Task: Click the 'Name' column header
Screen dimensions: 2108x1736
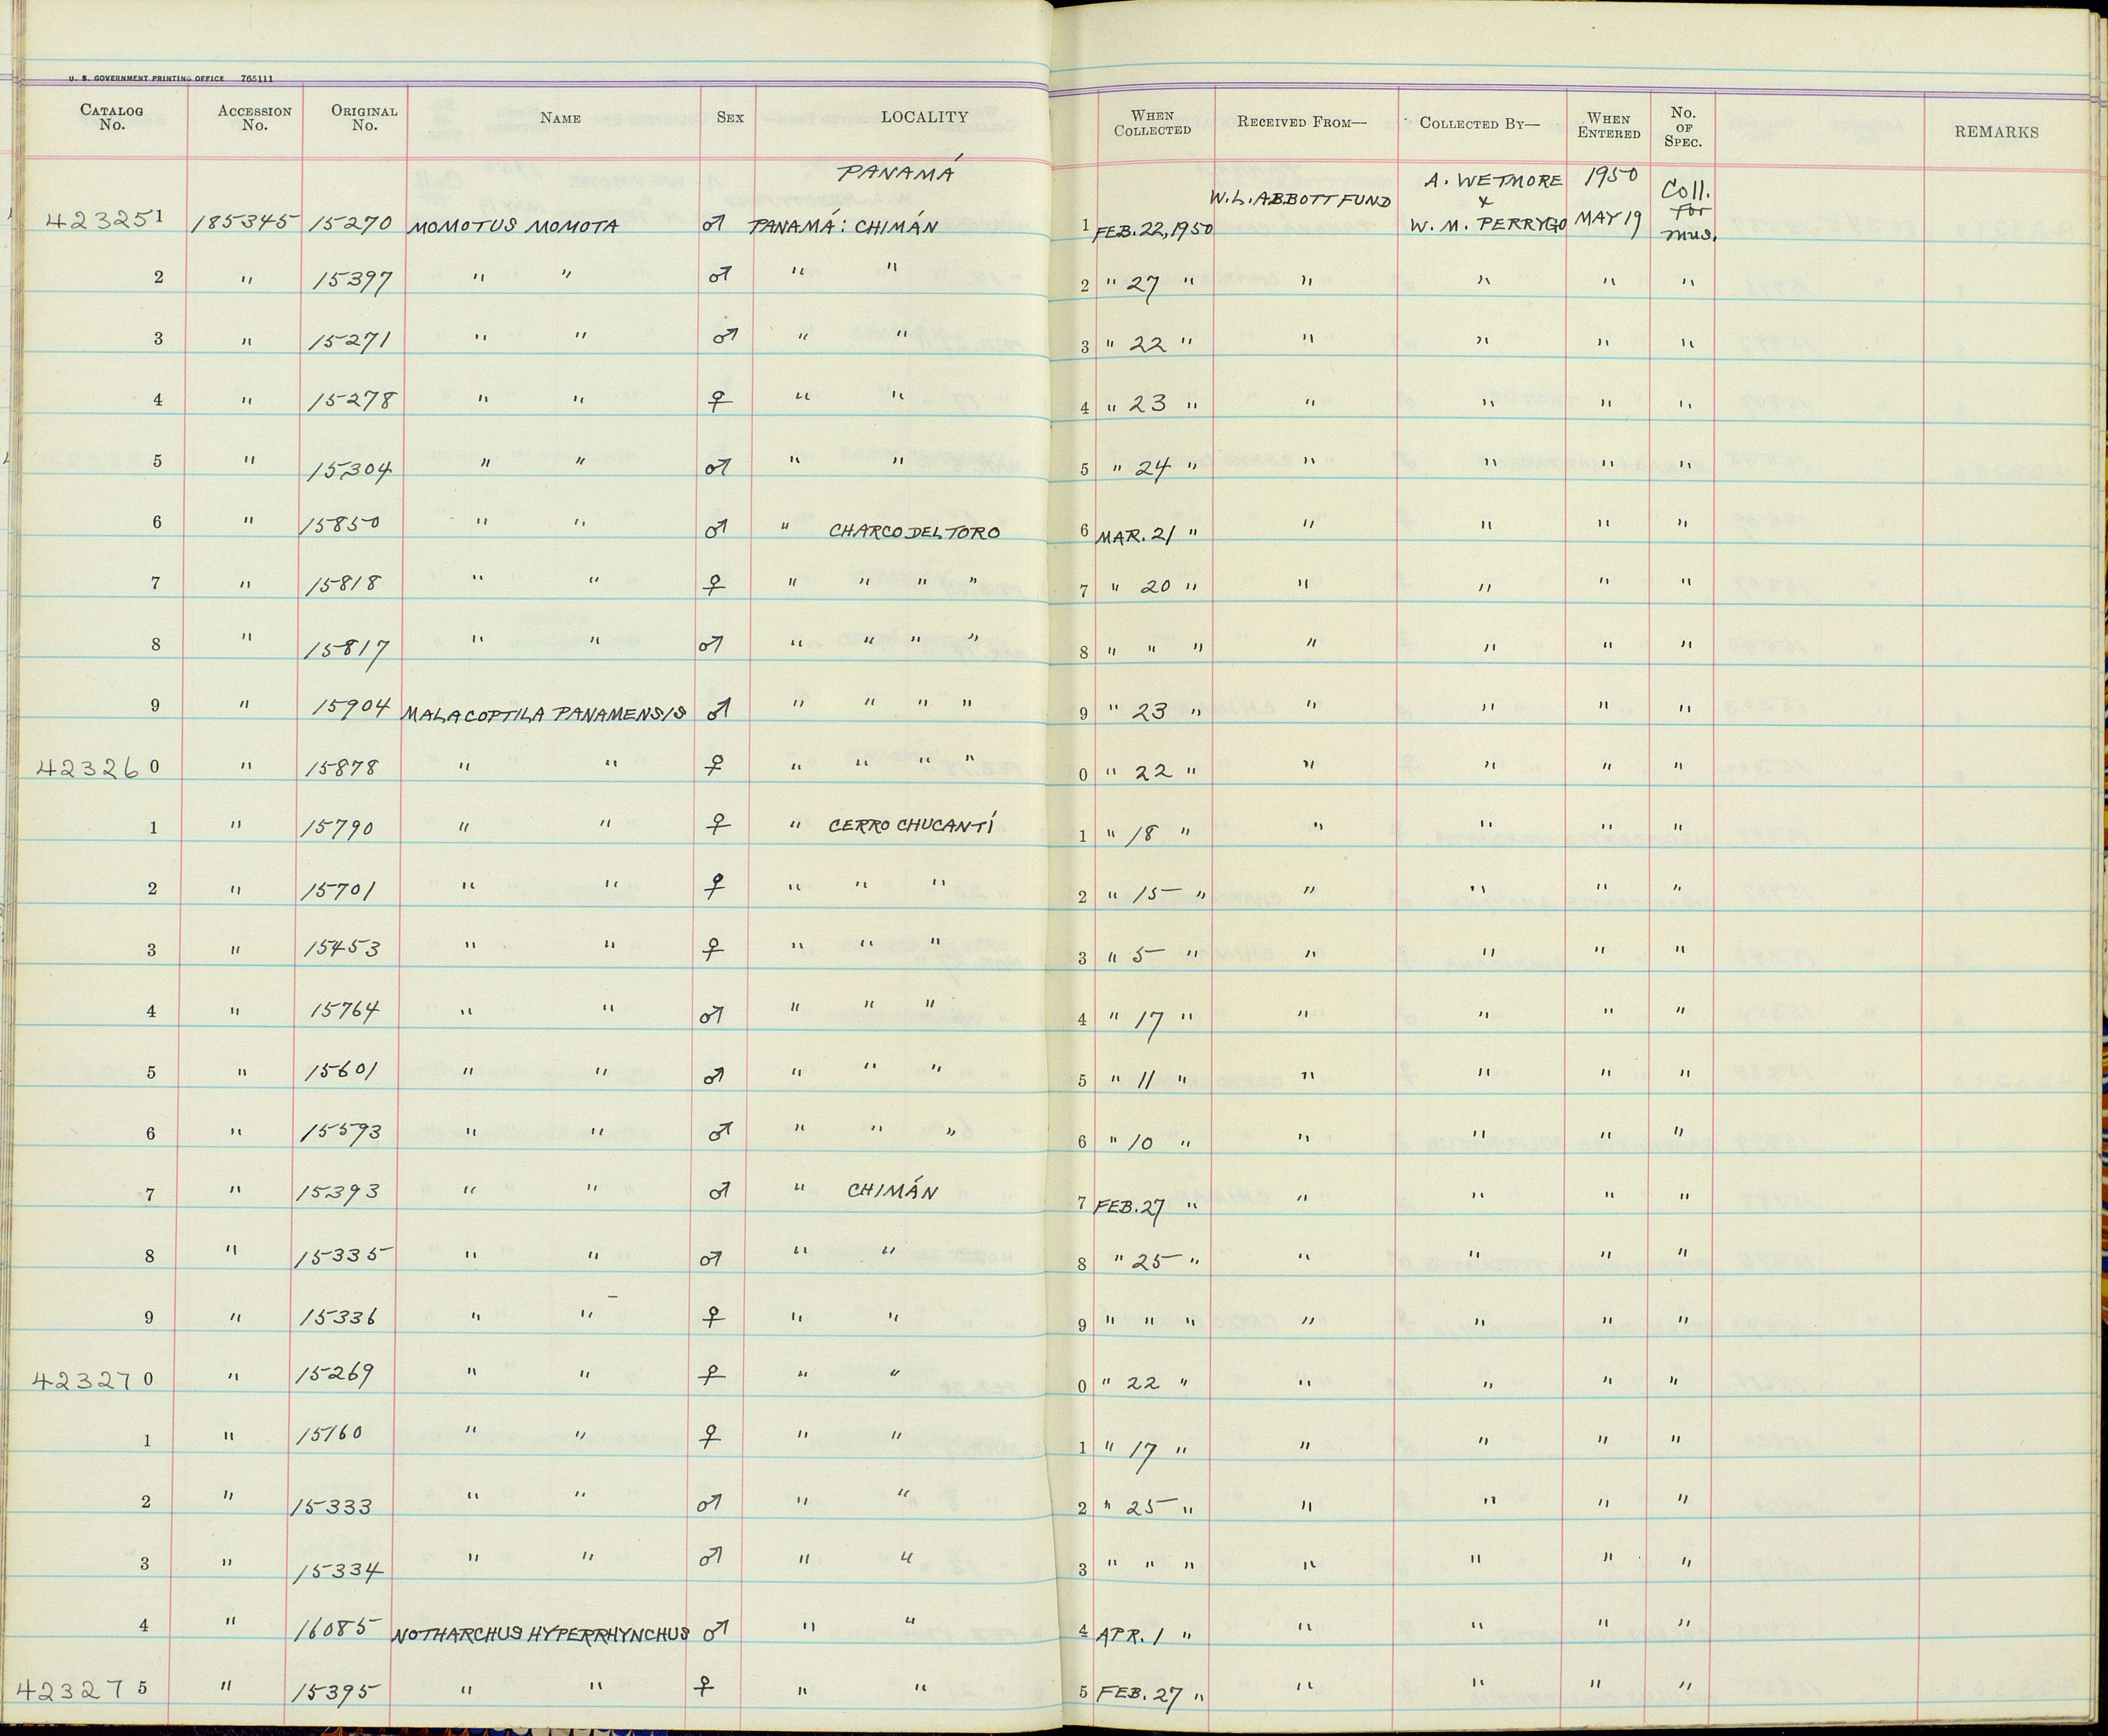Action: (x=560, y=118)
